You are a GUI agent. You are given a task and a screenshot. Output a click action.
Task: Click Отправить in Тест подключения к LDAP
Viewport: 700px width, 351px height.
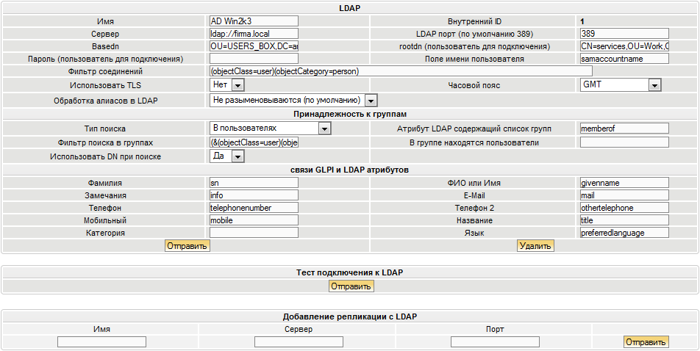351,286
